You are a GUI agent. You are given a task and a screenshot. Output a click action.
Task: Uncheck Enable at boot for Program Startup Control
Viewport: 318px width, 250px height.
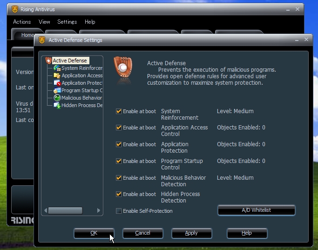pos(119,161)
